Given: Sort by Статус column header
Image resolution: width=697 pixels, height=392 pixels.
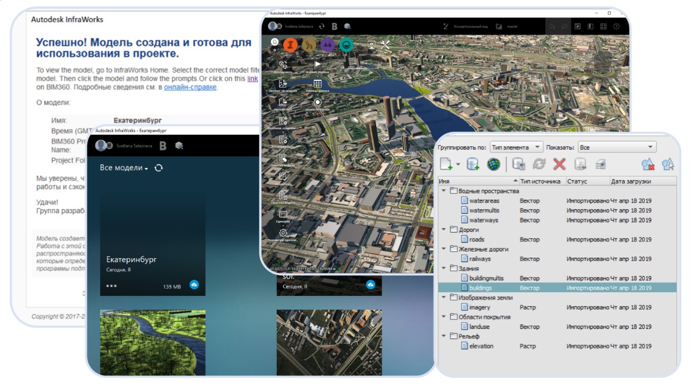Looking at the screenshot, I should point(587,182).
